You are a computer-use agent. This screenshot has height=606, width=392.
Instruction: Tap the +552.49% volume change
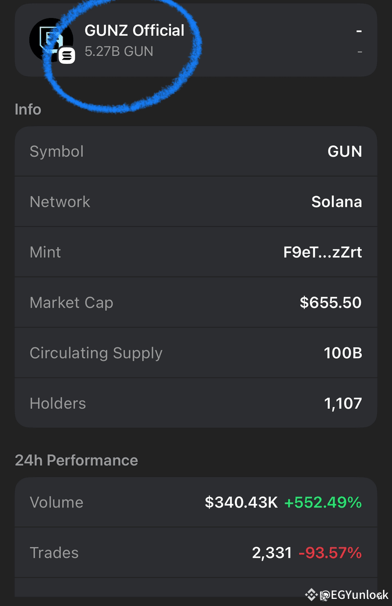coord(323,502)
